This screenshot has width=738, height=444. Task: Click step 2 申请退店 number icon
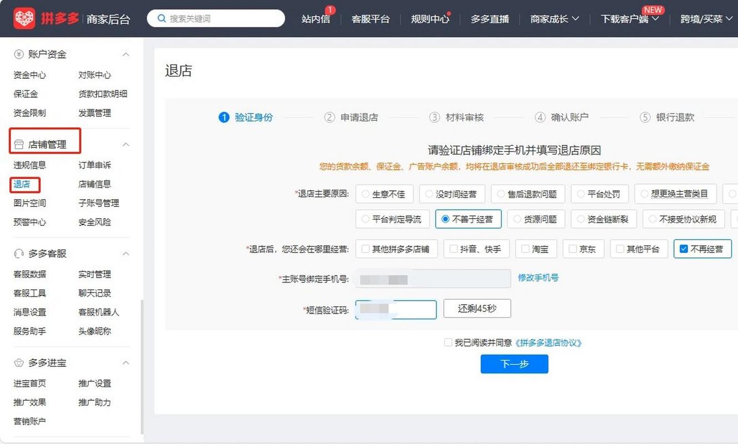[x=329, y=117]
